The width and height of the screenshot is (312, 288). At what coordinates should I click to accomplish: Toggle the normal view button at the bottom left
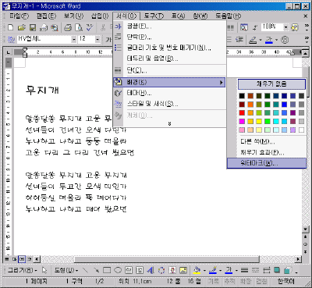[7, 259]
